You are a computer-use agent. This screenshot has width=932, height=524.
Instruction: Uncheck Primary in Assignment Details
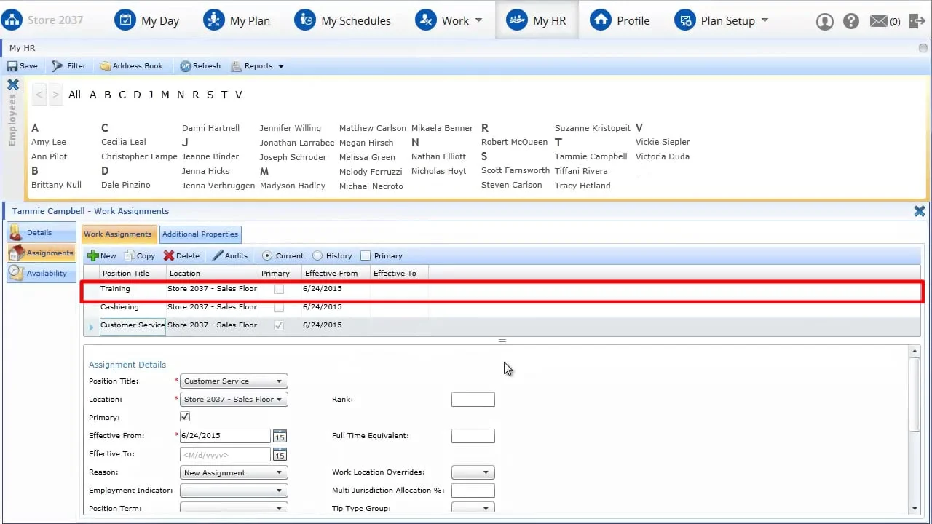click(x=185, y=417)
